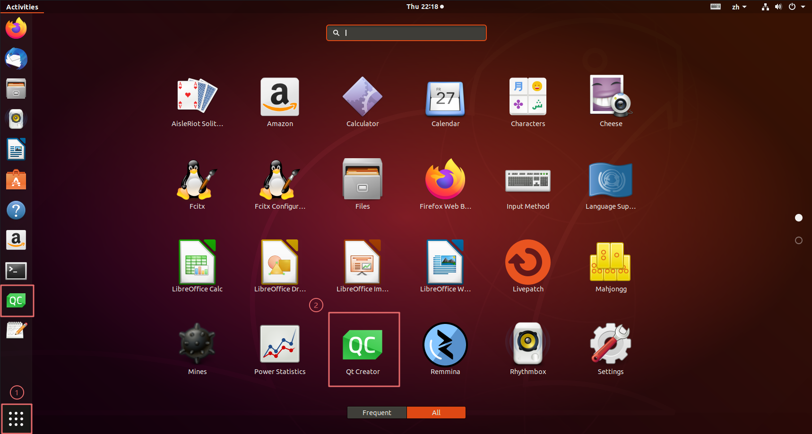The image size is (812, 434).
Task: Launch the Cheese webcam application
Action: [x=611, y=101]
